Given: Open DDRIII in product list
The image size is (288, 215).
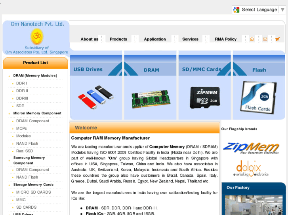Looking at the screenshot, I should pos(22,98).
